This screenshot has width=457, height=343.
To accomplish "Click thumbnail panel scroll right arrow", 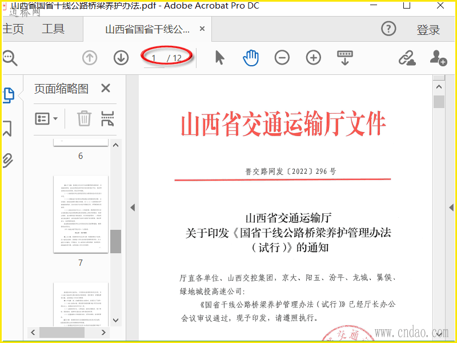I will [103, 332].
